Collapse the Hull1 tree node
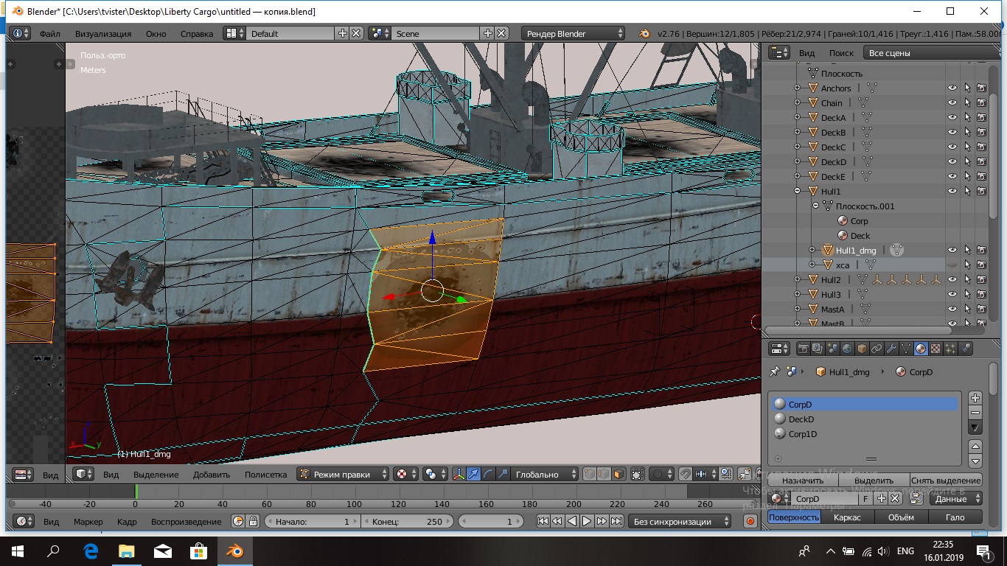Image resolution: width=1007 pixels, height=566 pixels. (797, 192)
